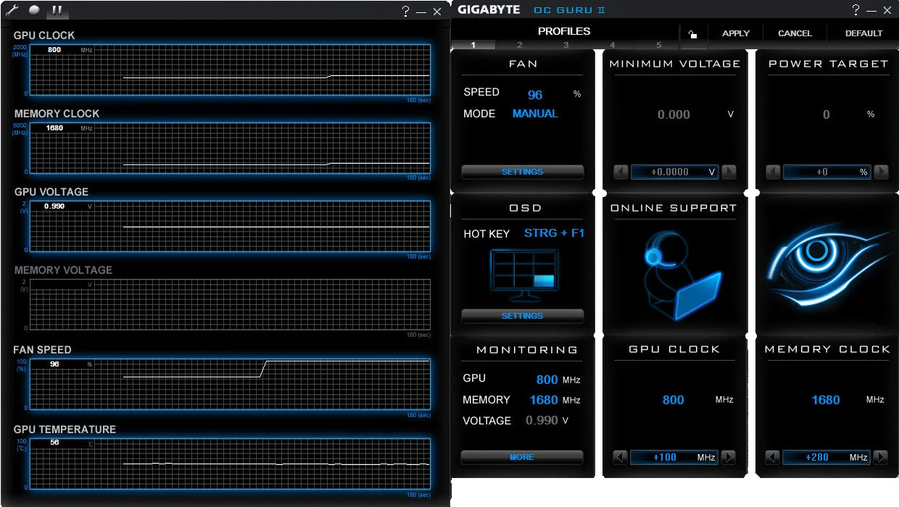
Task: Click the record circle icon
Action: [x=34, y=10]
